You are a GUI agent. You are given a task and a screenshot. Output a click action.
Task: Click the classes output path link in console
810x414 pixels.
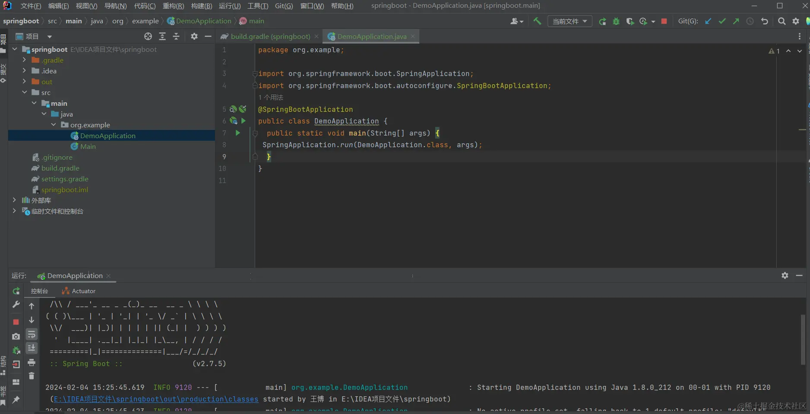click(x=156, y=399)
